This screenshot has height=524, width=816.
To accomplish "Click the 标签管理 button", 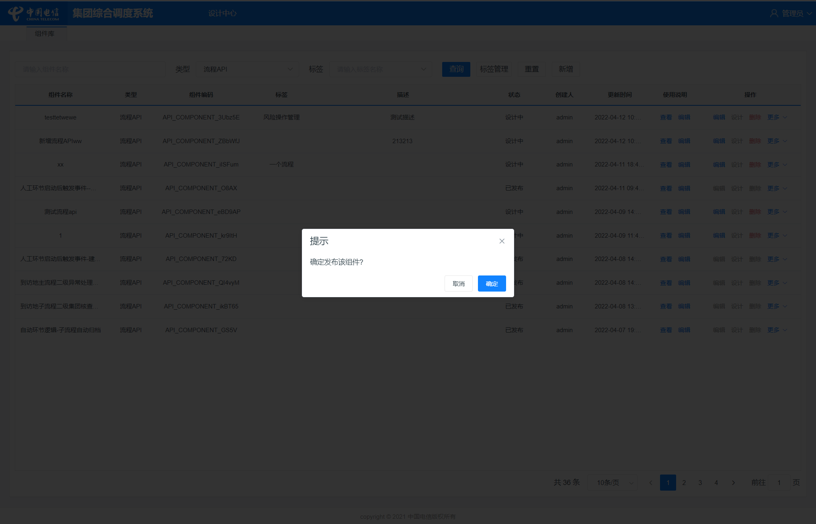I will tap(494, 69).
